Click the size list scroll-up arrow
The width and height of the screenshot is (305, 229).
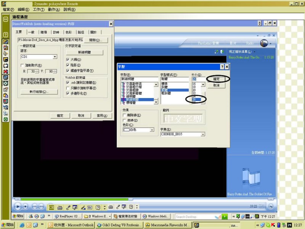(x=203, y=84)
